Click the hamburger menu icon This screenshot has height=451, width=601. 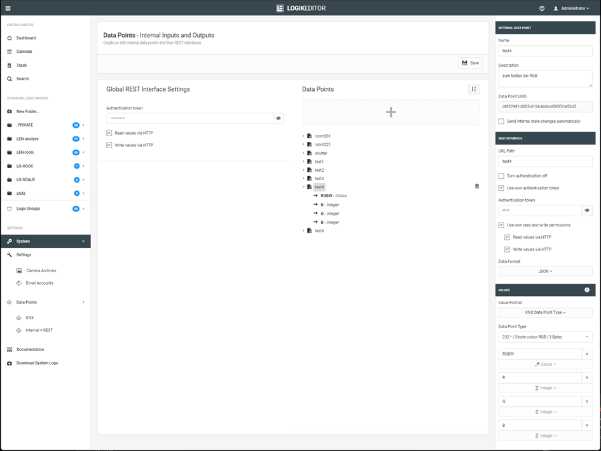8,8
